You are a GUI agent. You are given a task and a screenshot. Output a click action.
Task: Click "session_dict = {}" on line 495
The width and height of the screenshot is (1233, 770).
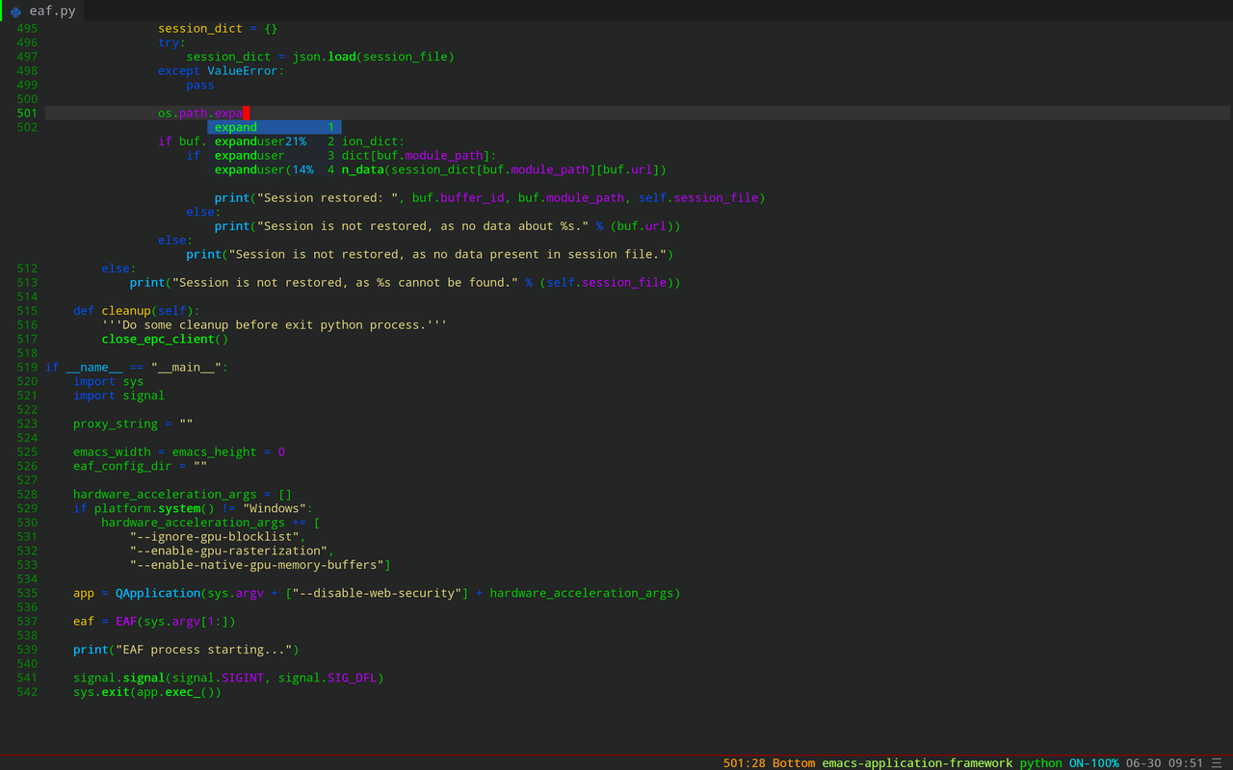point(218,29)
